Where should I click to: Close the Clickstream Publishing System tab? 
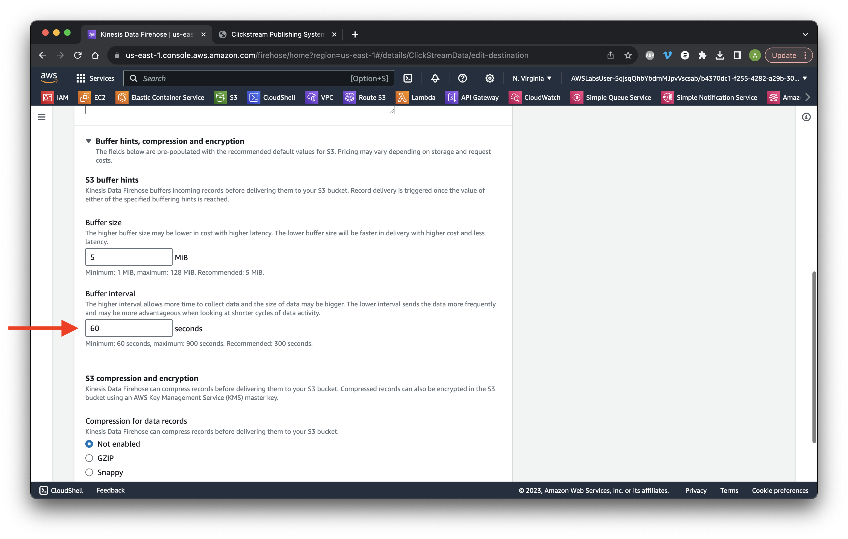tap(334, 34)
